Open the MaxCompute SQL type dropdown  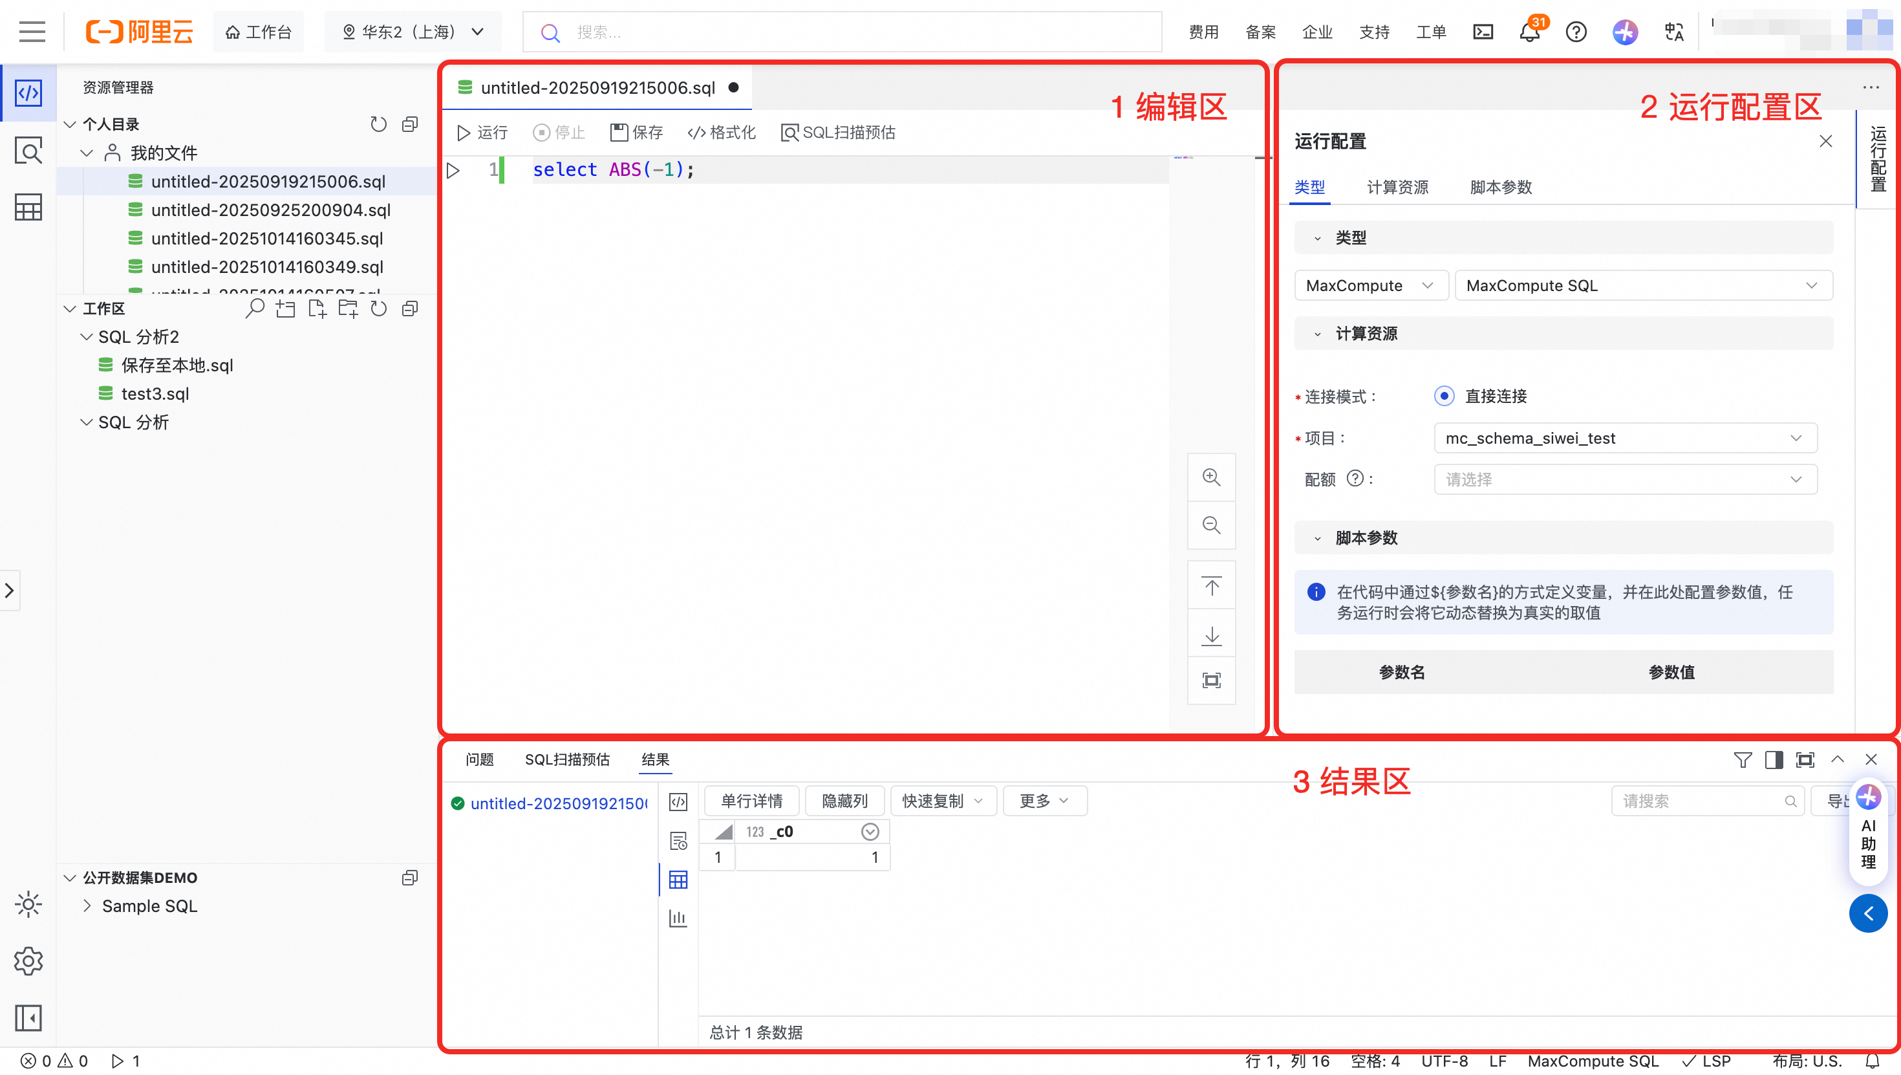tap(1643, 286)
